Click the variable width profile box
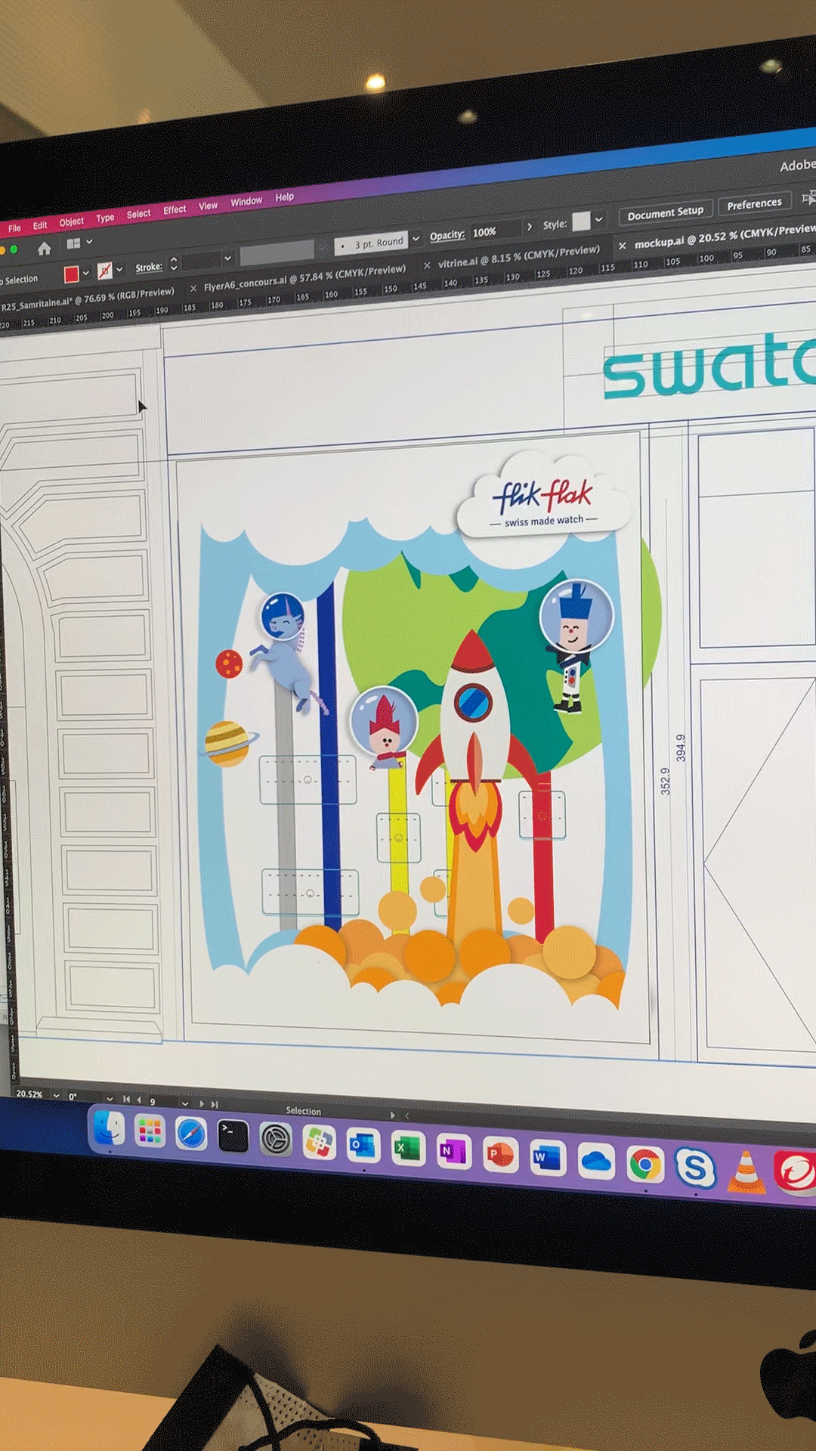This screenshot has height=1451, width=816. 277,251
